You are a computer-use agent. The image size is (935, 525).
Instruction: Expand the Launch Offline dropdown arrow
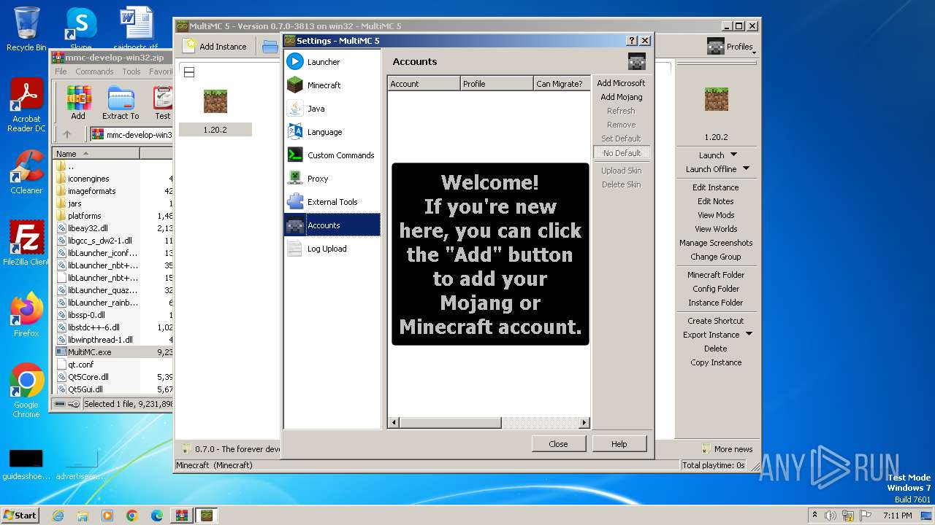(746, 168)
